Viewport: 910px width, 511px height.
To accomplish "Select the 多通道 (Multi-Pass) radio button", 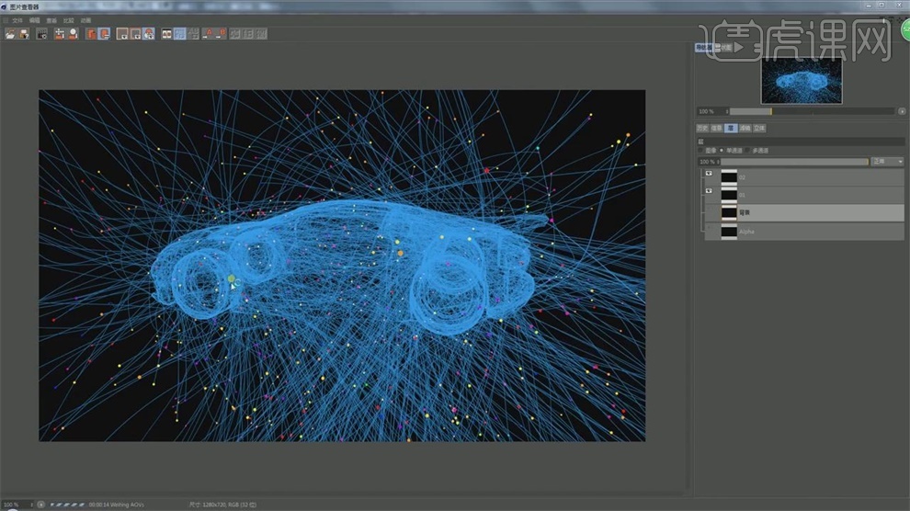I will click(x=748, y=150).
